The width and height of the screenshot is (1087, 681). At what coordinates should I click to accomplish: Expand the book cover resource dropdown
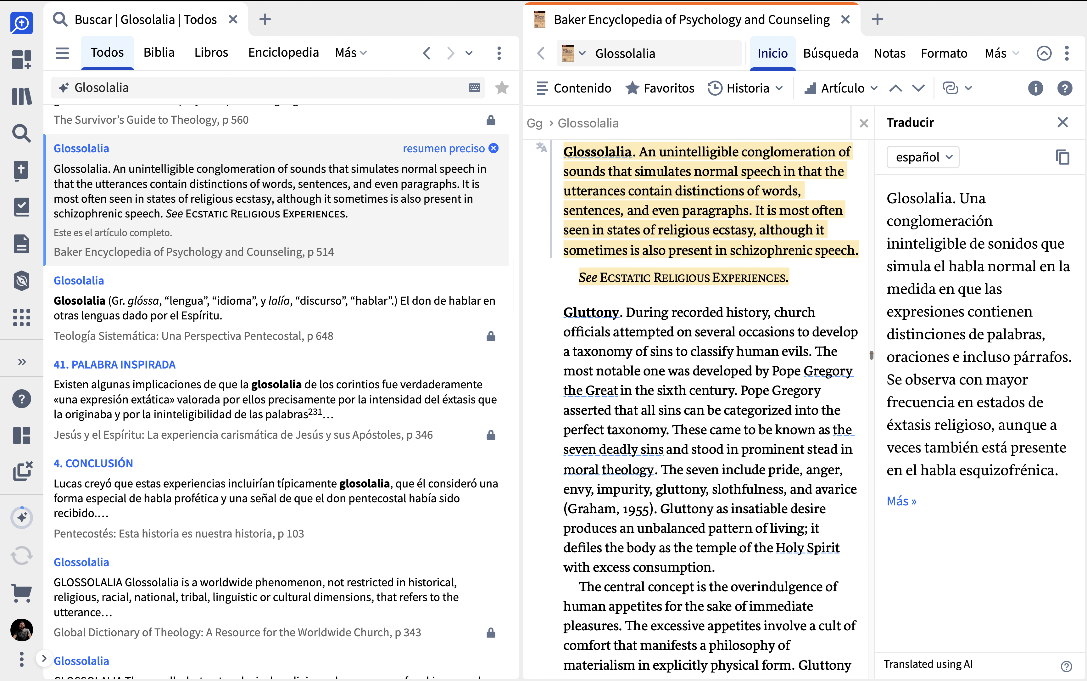(574, 53)
